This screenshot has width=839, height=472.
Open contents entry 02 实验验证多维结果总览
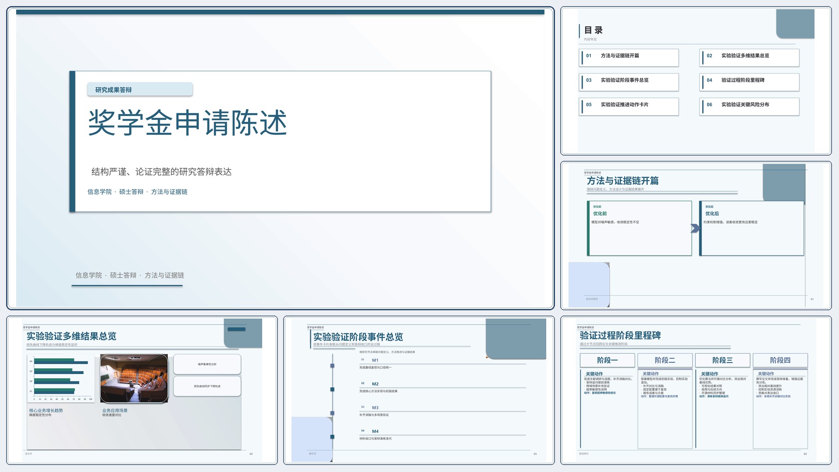749,58
